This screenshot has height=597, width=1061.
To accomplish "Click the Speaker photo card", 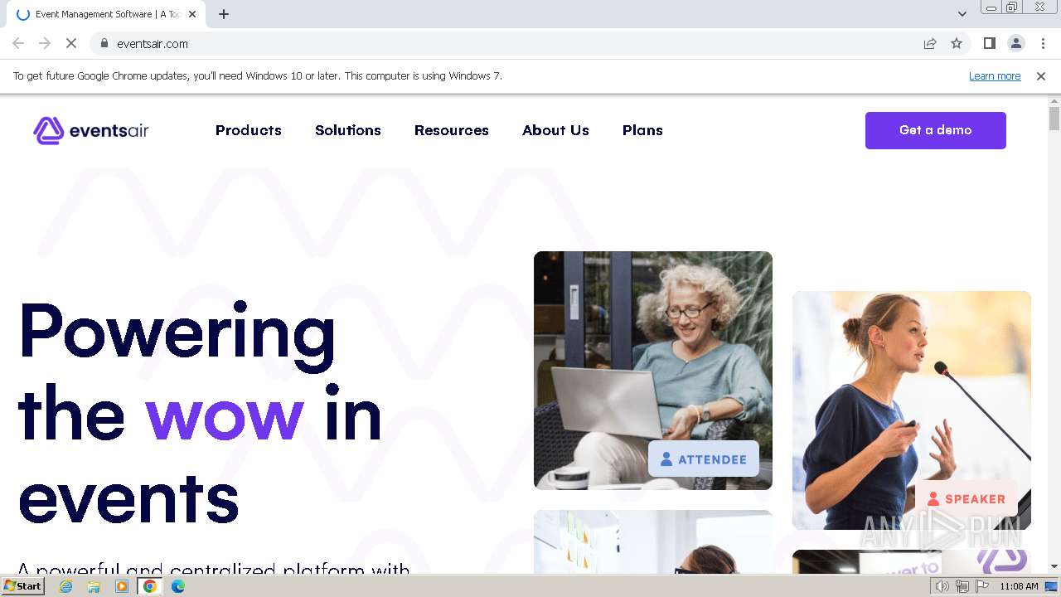I will tap(912, 410).
